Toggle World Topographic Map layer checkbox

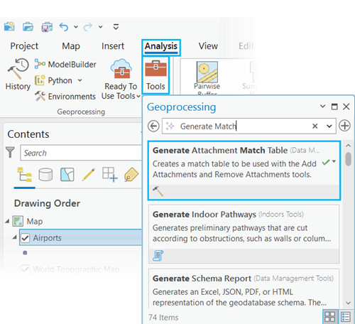(25, 269)
